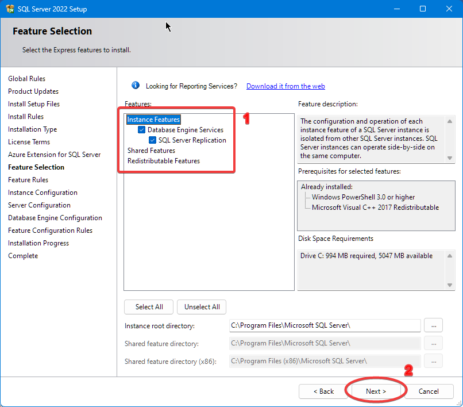This screenshot has width=463, height=407.
Task: Click License Terms step
Action: 29,142
